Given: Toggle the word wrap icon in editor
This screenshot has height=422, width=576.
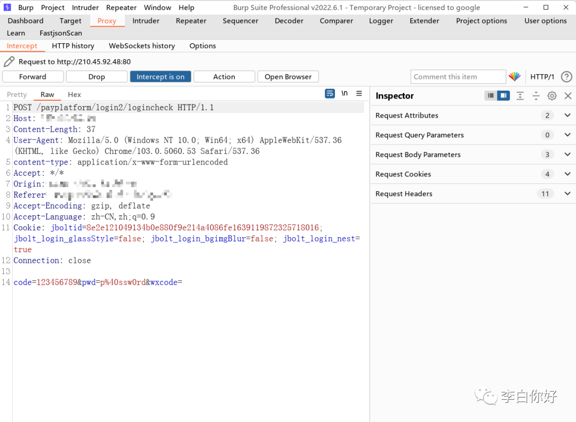Looking at the screenshot, I should tap(330, 94).
